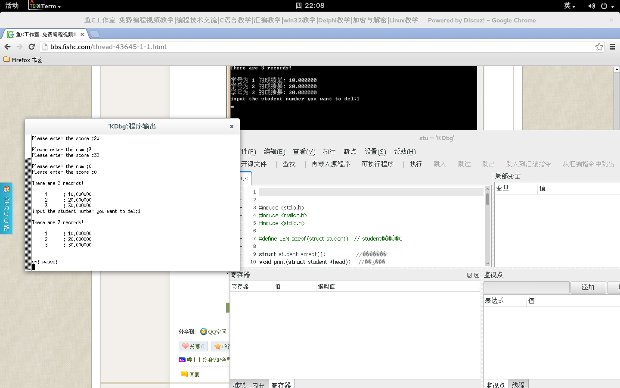Click the 值 header in 局部变量 panel
The image size is (620, 388).
tap(579, 188)
